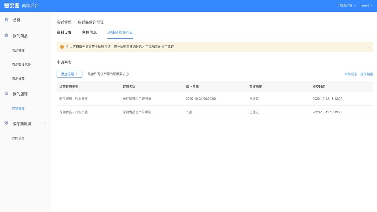The height and width of the screenshot is (212, 377).
Task: Open 订购记录 in the sidebar
Action: pyautogui.click(x=18, y=138)
